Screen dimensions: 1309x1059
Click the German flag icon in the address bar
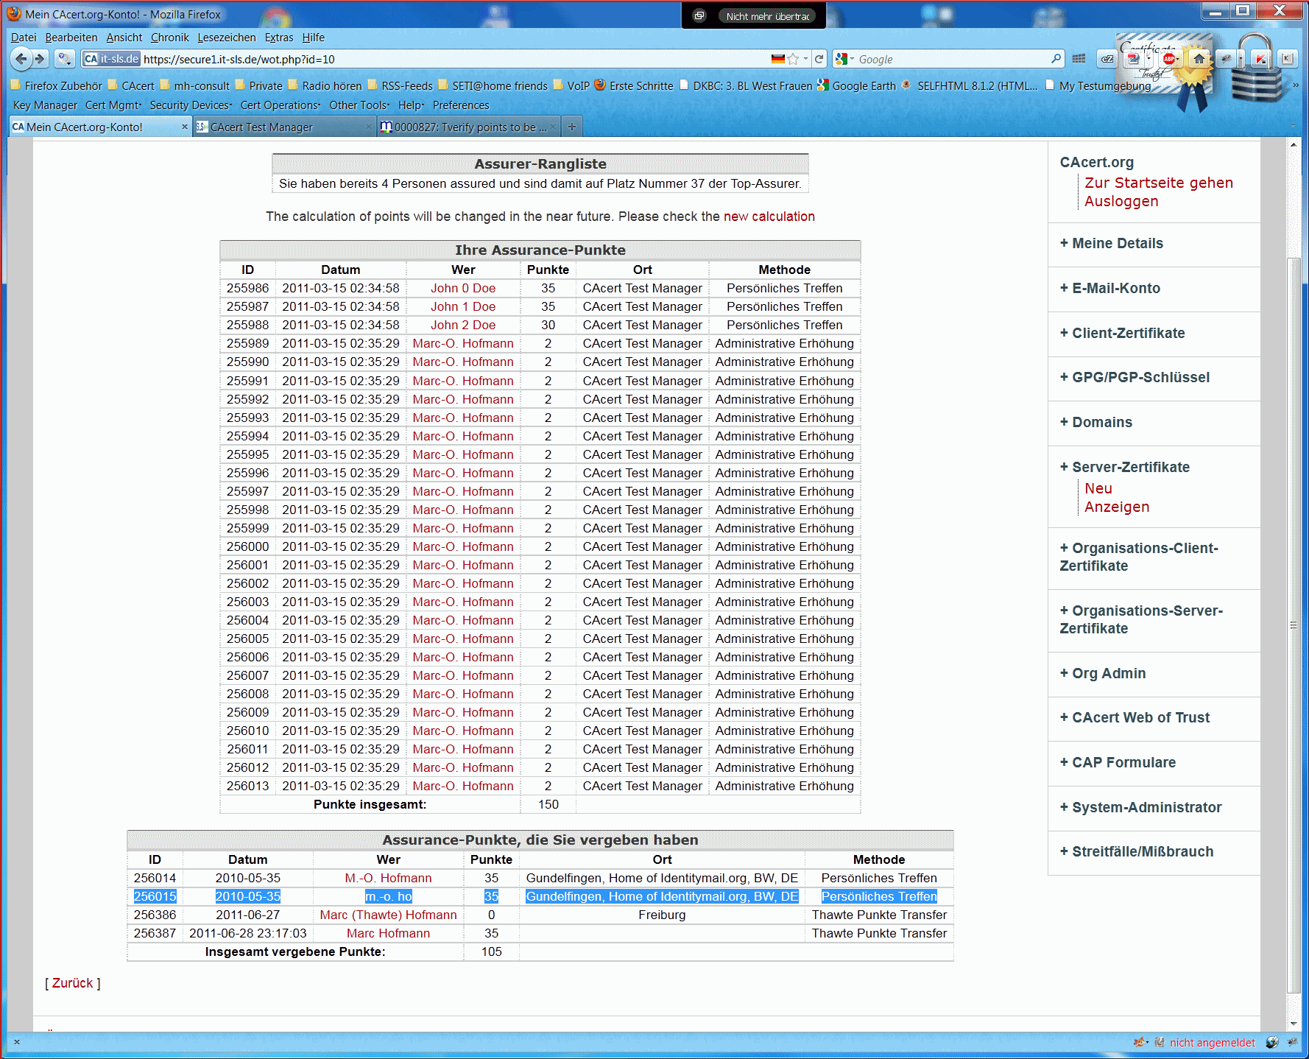point(777,59)
